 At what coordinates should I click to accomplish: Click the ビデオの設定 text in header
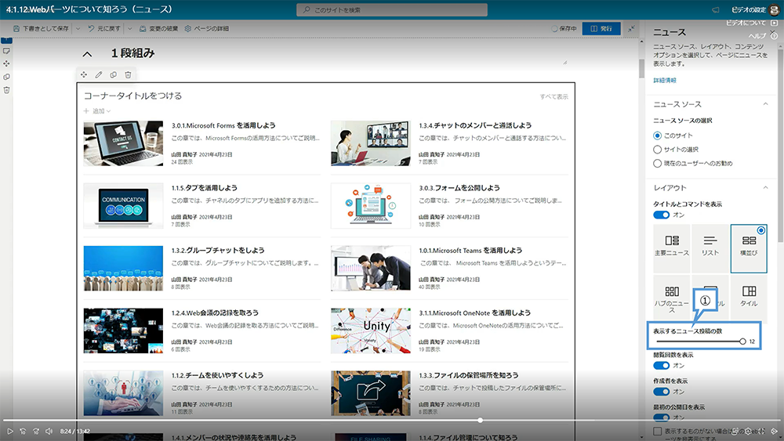[749, 10]
